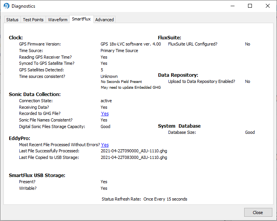Close the Diagnostics window with X
Viewport: 277px width, 221px height.
pos(268,6)
